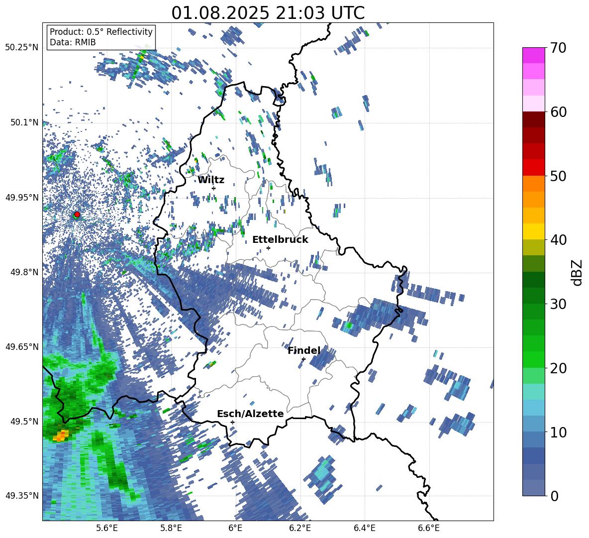Click the Wiltz city label

tap(211, 180)
